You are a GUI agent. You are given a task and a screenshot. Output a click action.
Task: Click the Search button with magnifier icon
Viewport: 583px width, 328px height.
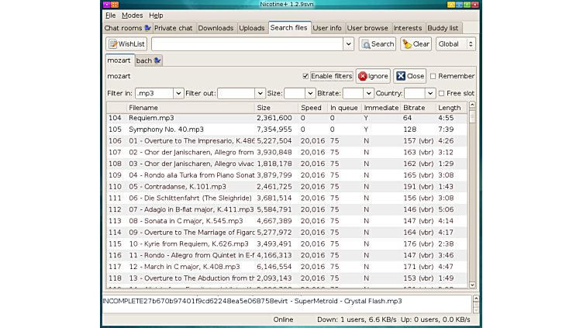click(378, 44)
